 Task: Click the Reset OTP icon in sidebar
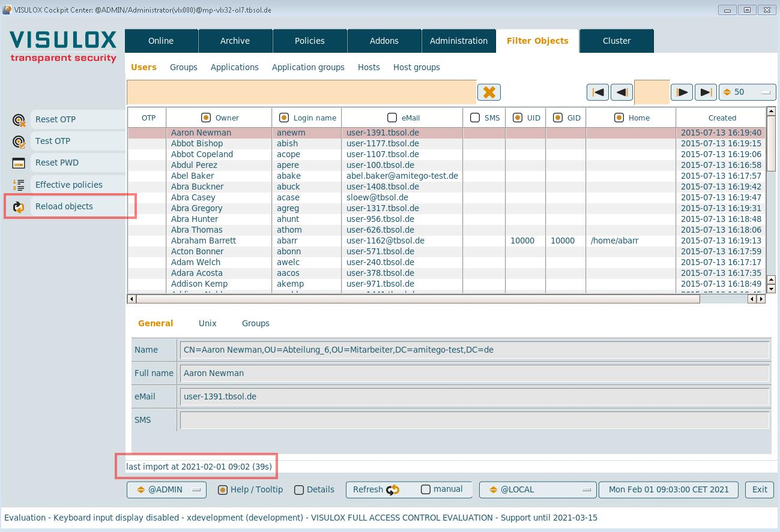click(x=19, y=120)
